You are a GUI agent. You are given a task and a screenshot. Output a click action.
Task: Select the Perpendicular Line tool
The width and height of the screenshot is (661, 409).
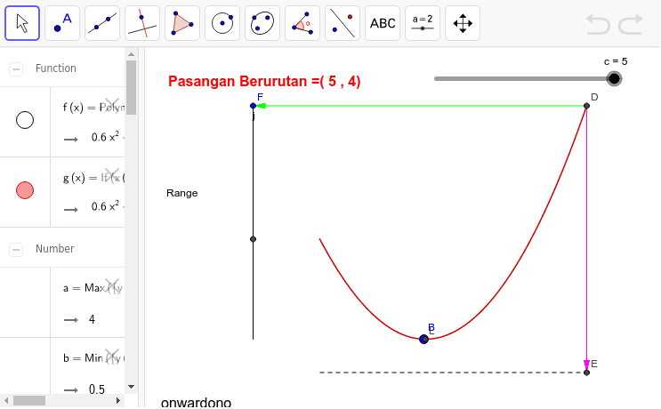click(142, 23)
